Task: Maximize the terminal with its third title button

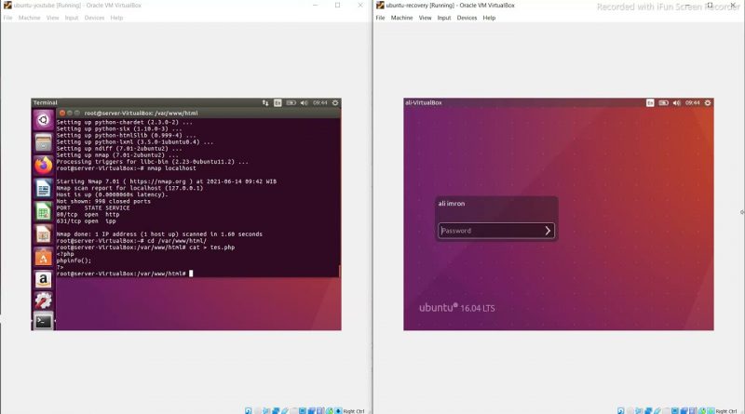Action: 77,113
